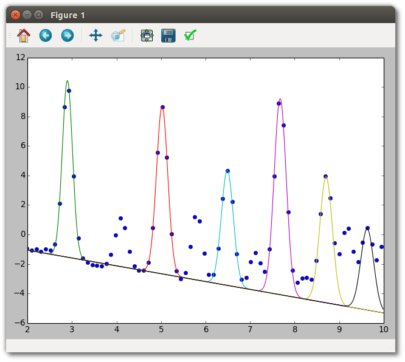Click the magenta Gaussian peak top
The width and height of the screenshot is (405, 362).
(280, 99)
